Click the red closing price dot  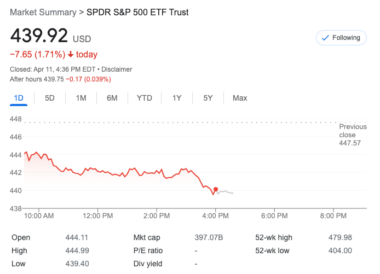216,189
